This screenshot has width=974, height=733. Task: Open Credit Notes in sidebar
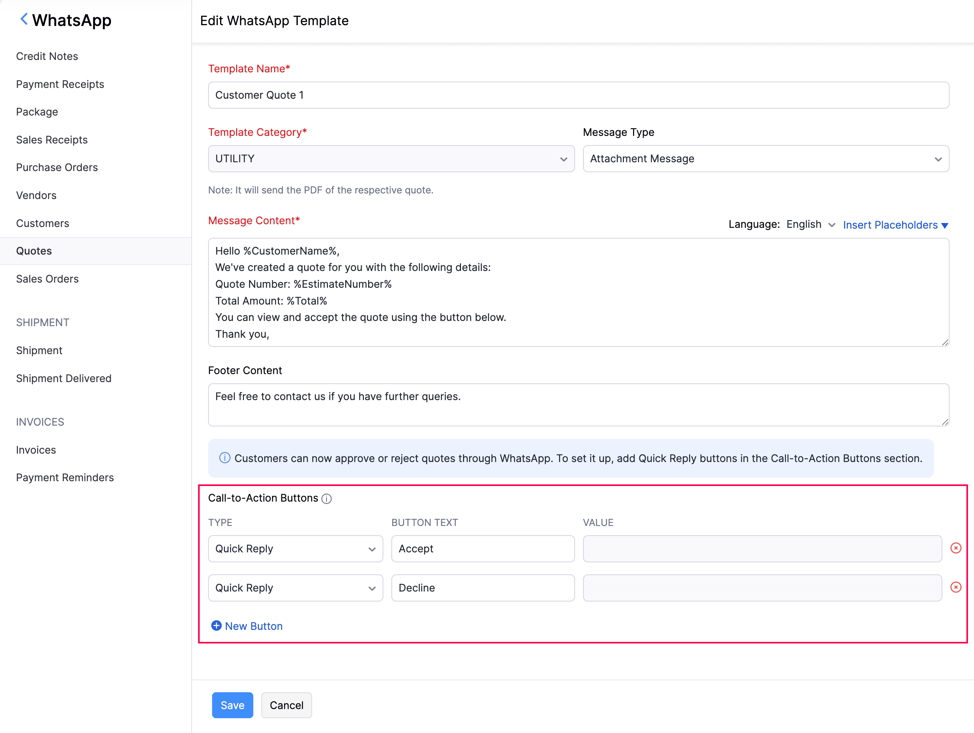coord(47,56)
